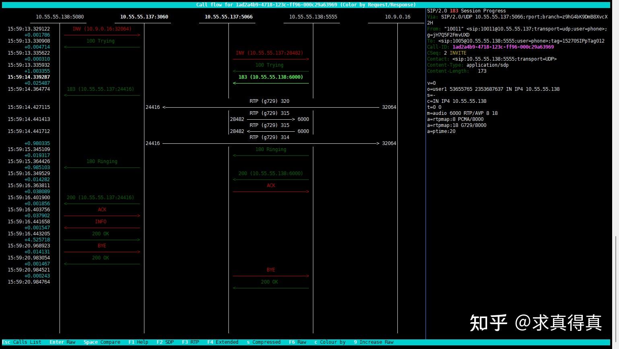Select the 200 OK at 15:59:16.443205

(101, 234)
